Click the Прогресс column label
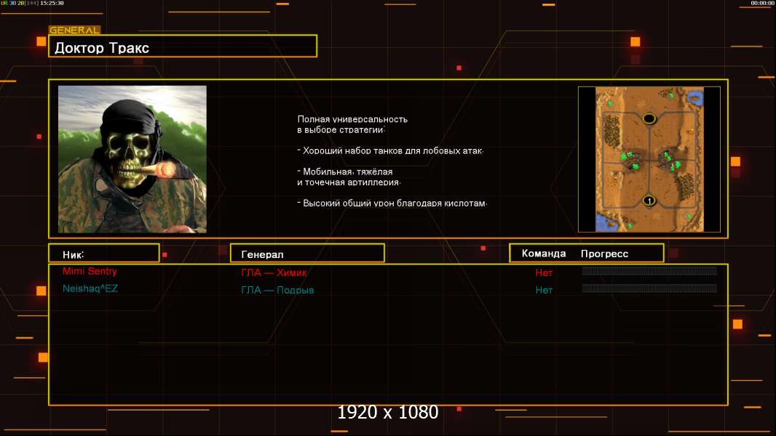 (604, 254)
